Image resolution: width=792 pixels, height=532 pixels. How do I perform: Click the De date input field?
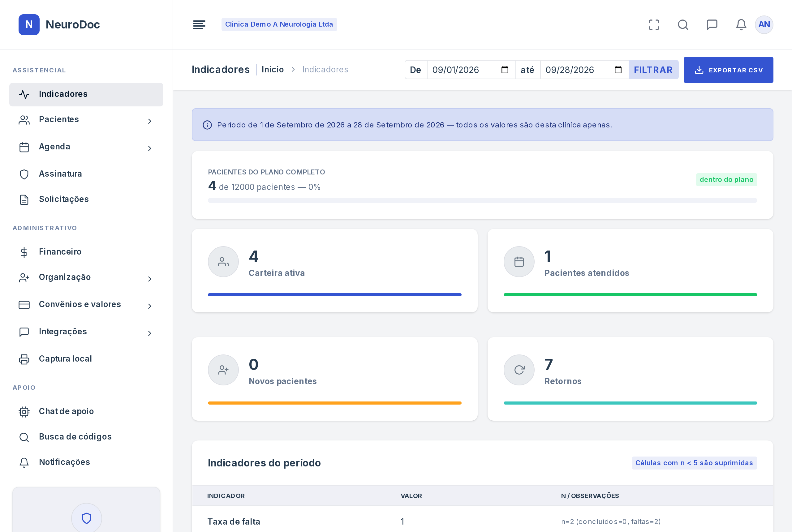tap(471, 70)
